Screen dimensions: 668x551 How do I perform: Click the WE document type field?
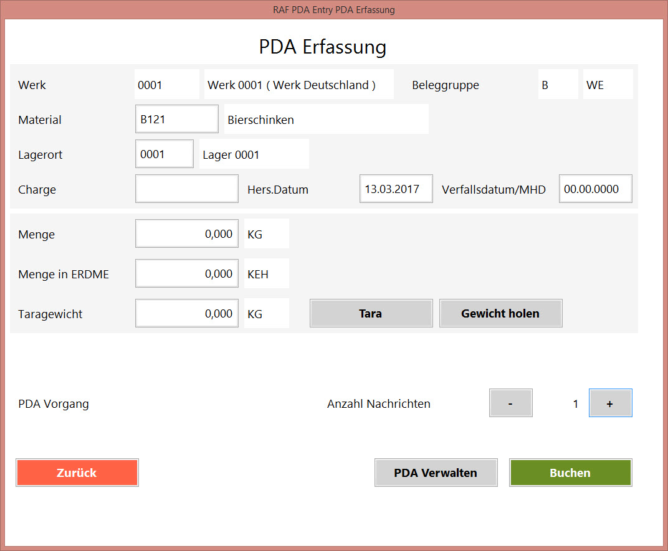(x=608, y=85)
